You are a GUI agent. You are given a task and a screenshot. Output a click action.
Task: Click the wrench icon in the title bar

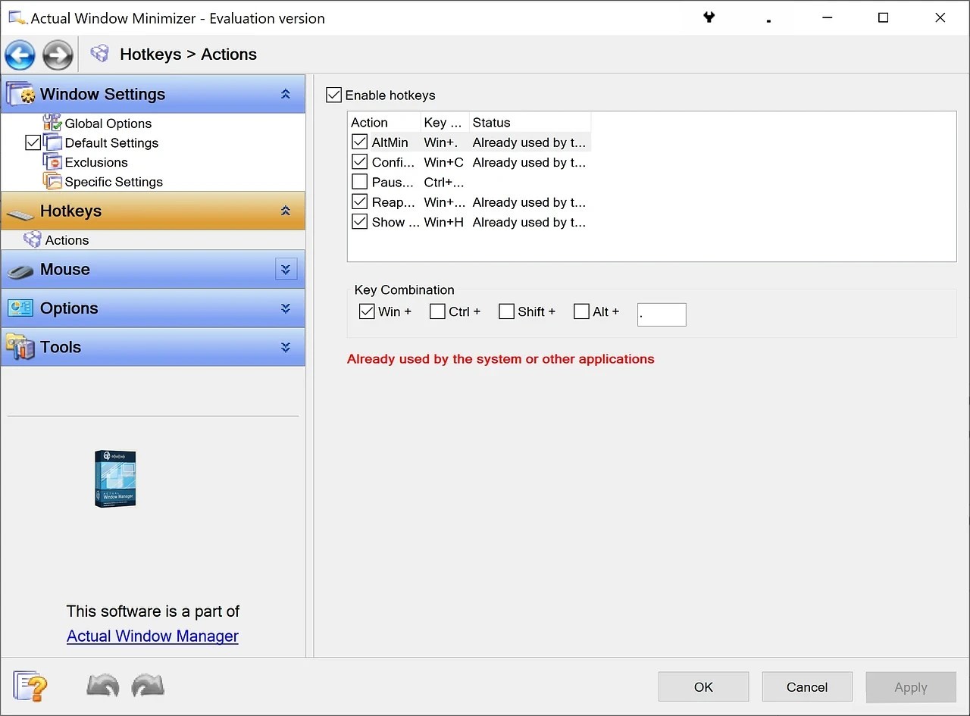point(709,17)
